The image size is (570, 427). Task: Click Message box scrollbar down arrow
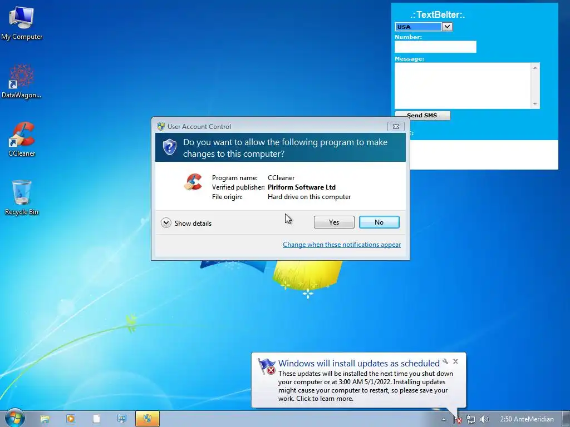click(x=535, y=104)
